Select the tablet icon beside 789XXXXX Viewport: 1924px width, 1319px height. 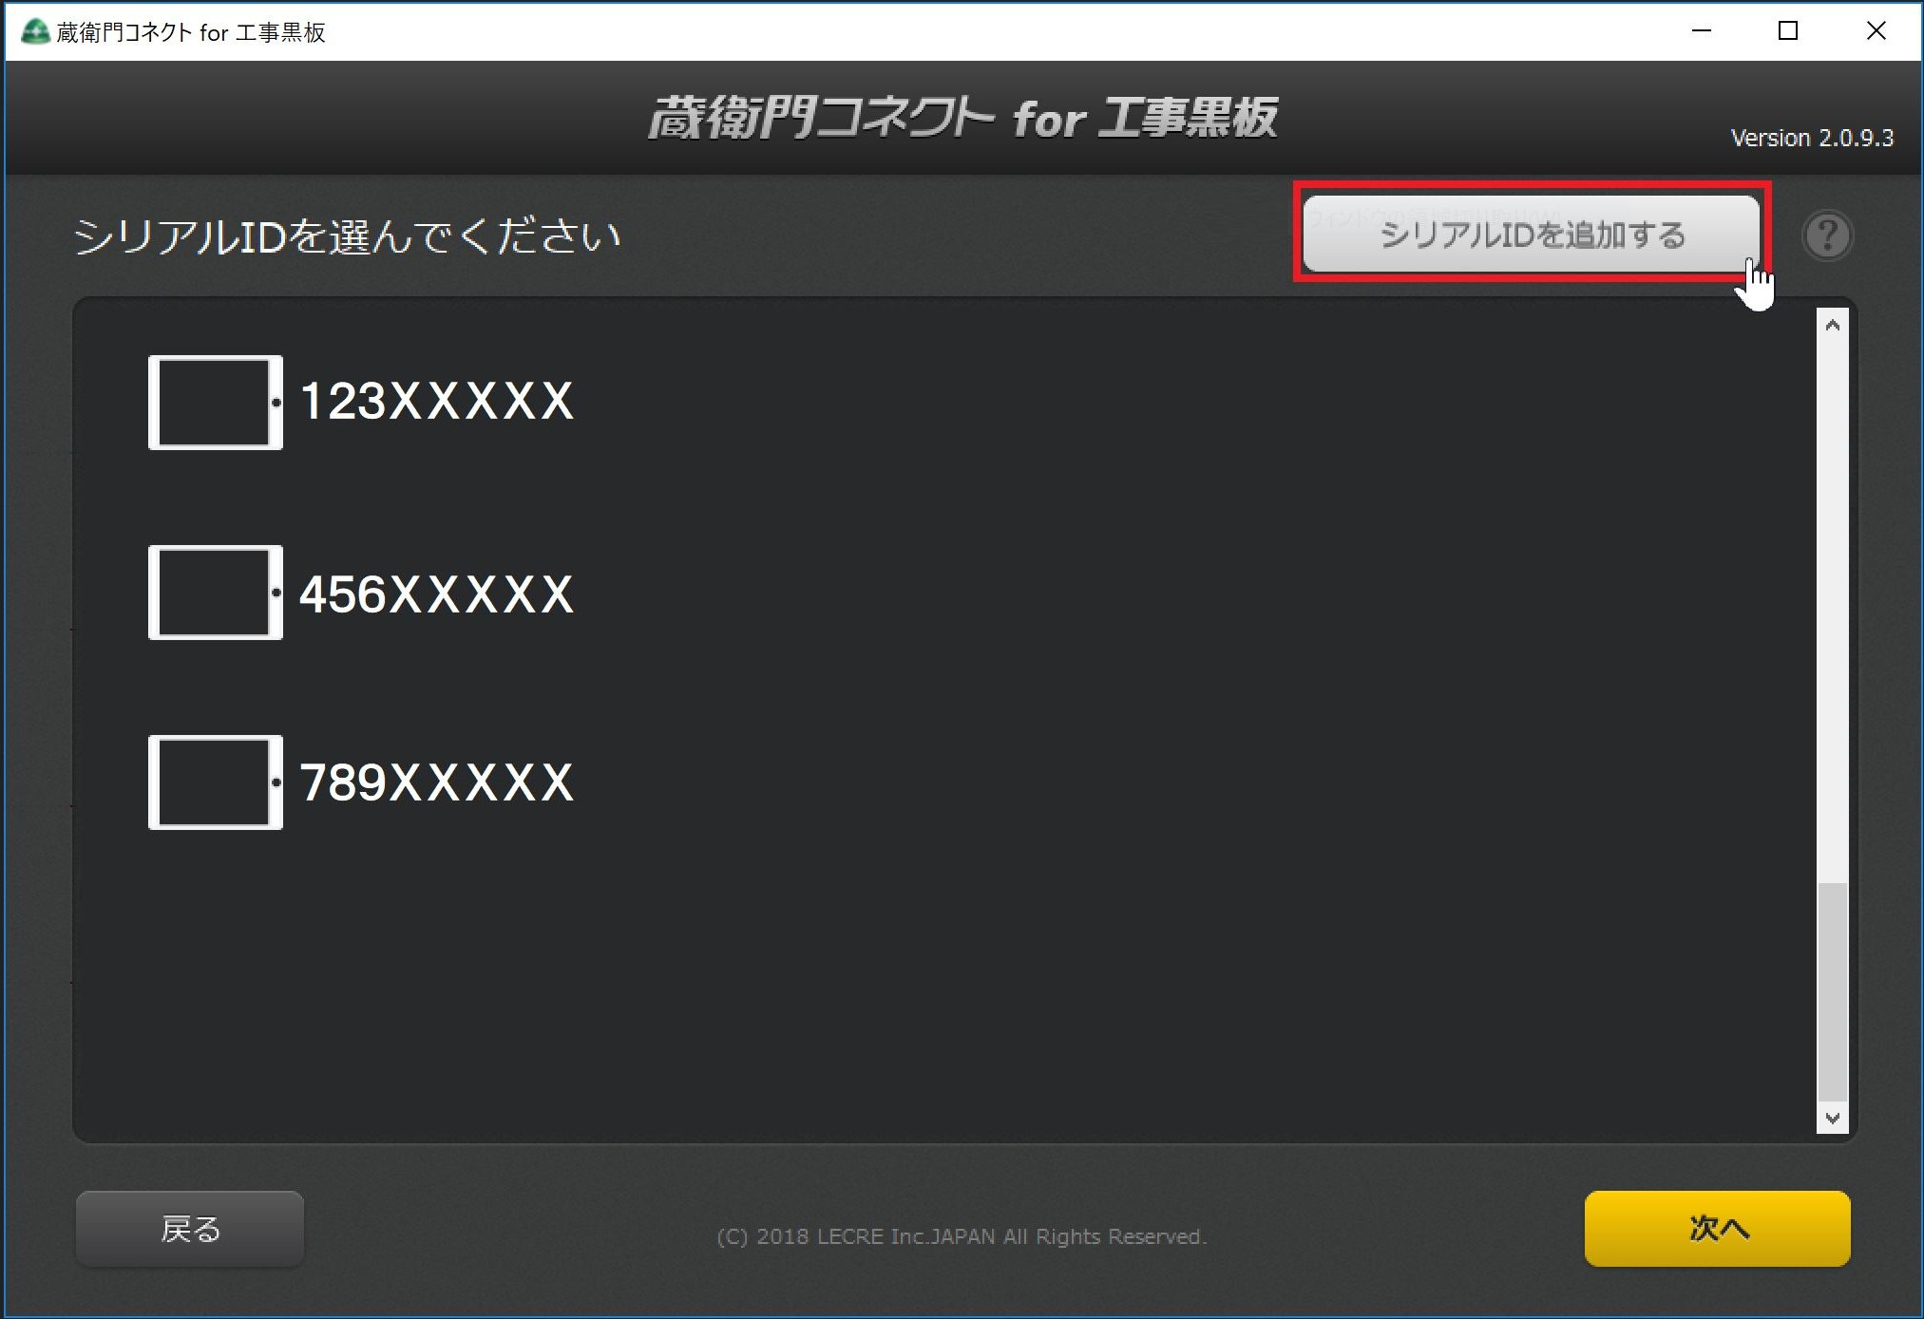pos(216,782)
